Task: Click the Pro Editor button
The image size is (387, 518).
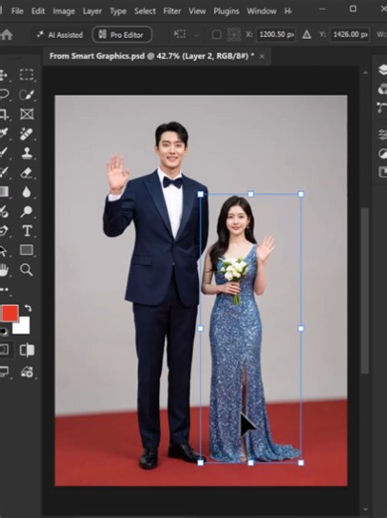Action: pos(122,35)
